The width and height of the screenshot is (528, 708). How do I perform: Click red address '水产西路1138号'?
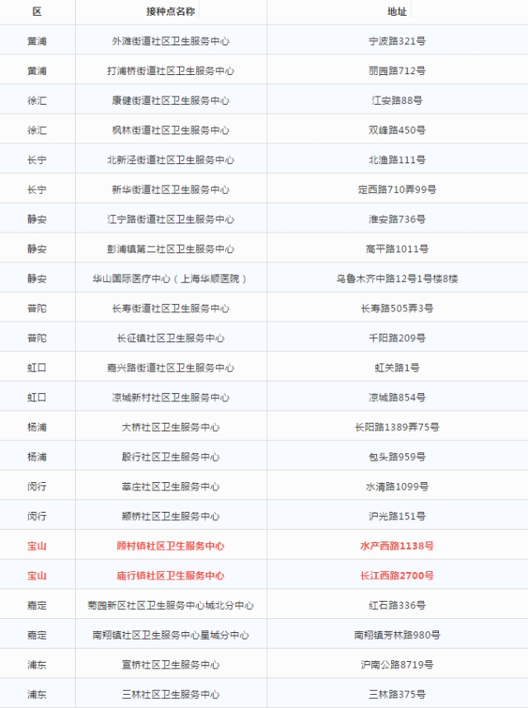tap(397, 546)
